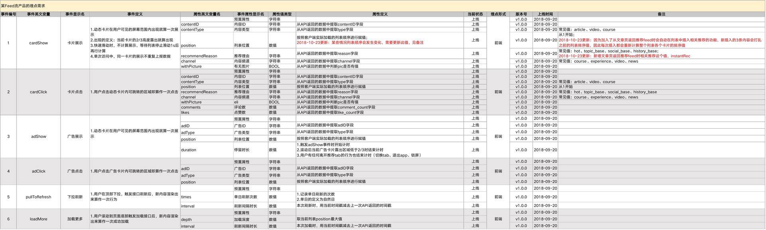Select the 备注 header cell
Screen dimensions: 766x230
click(661, 14)
